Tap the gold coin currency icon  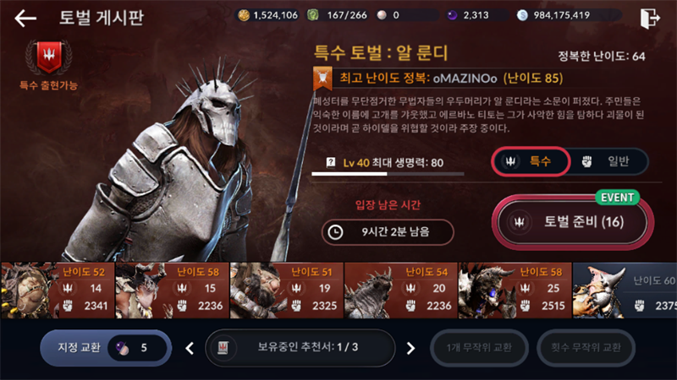click(x=244, y=15)
